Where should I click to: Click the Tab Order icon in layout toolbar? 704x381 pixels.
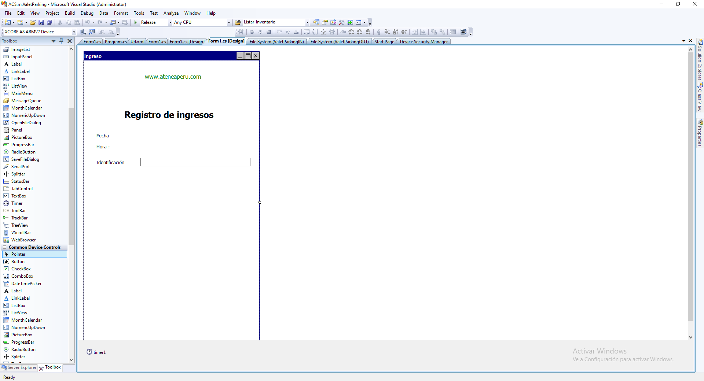[463, 32]
